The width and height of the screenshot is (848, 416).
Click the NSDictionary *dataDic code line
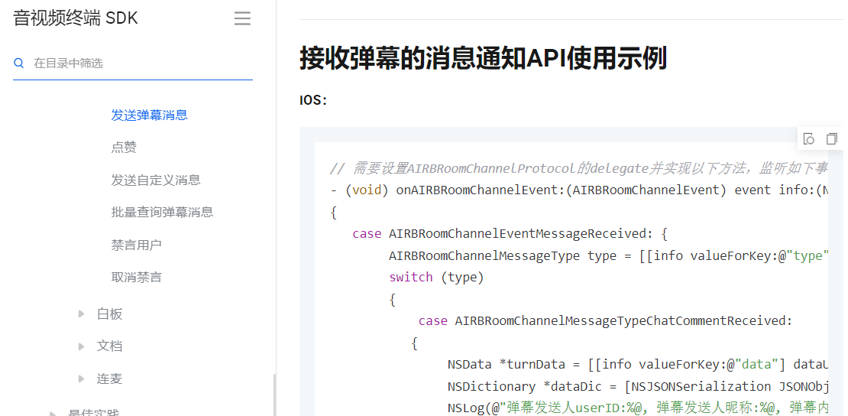click(x=638, y=386)
